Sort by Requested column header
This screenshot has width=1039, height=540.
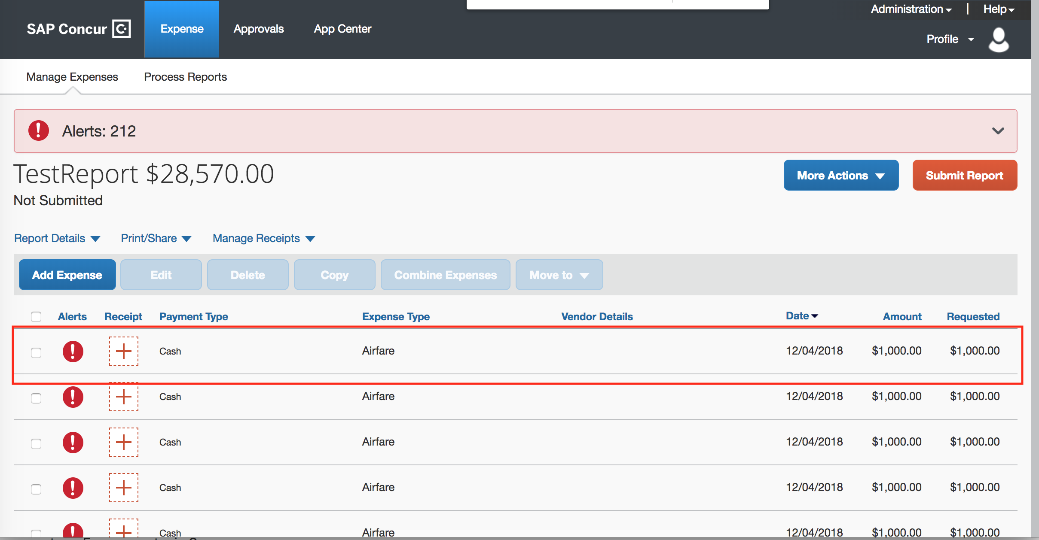(x=973, y=317)
